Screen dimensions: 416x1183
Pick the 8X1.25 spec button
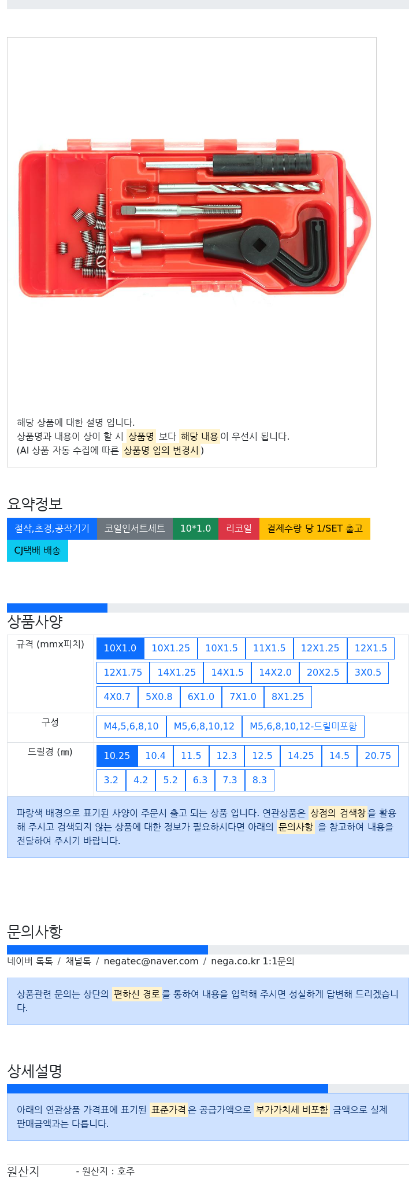point(288,697)
